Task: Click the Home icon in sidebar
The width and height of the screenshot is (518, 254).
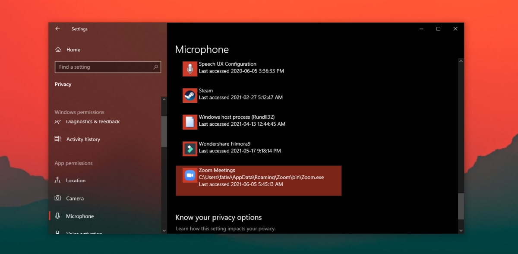Action: point(58,50)
